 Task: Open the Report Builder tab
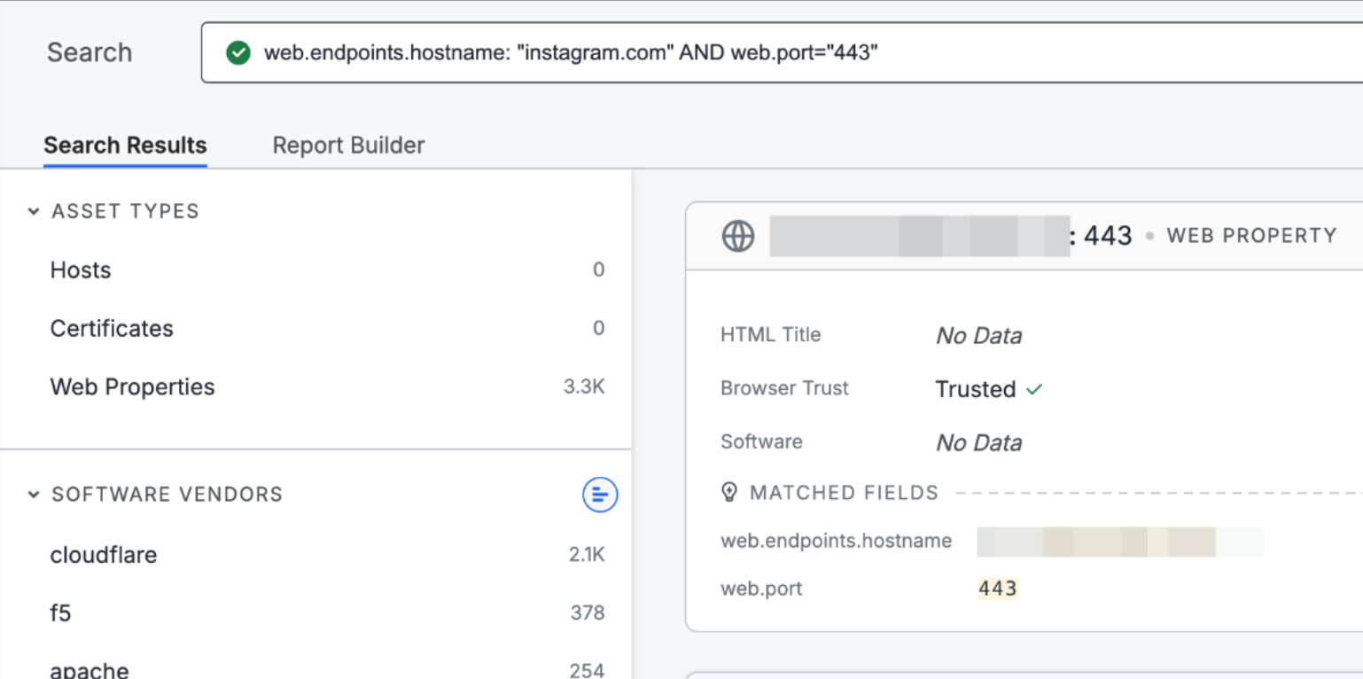[x=348, y=145]
